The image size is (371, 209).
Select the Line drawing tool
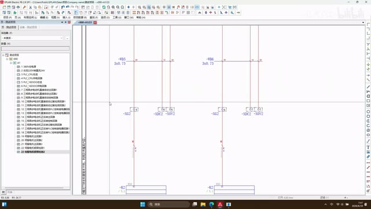click(368, 87)
